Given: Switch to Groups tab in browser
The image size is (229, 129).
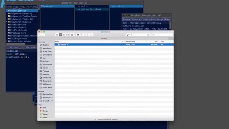Looking at the screenshot, I should (14, 47).
